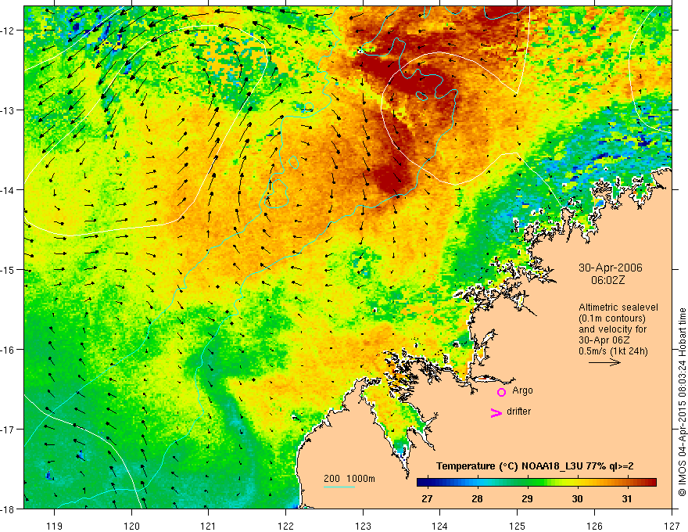688x532 pixels.
Task: Click the '30-Apr-2006' date text
Action: (x=611, y=268)
